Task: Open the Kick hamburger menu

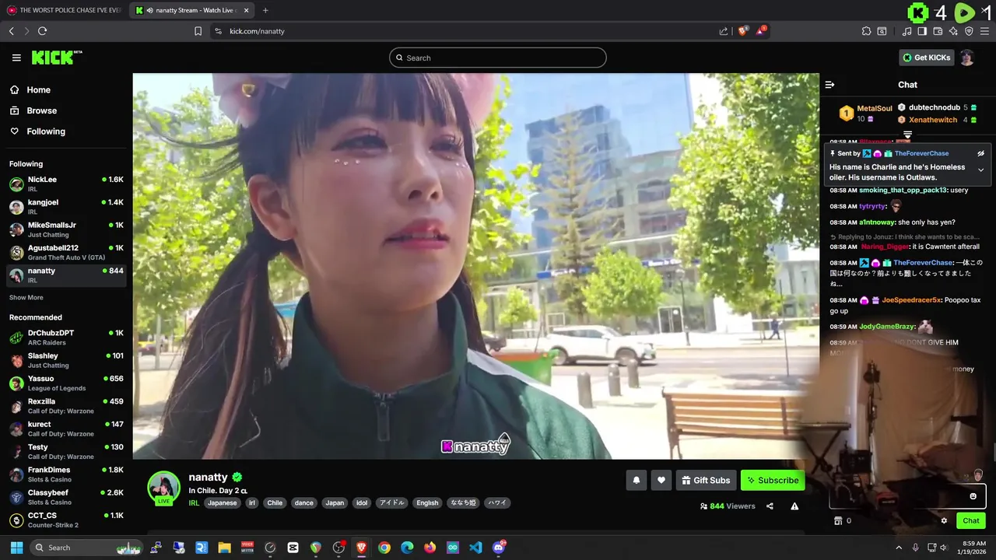Action: point(16,58)
